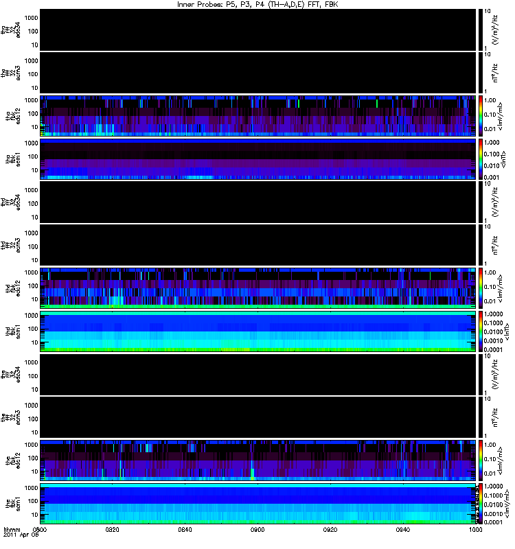Click the tha fbk scm1 spectrogram panel
This screenshot has width=515, height=549.
coord(258,159)
